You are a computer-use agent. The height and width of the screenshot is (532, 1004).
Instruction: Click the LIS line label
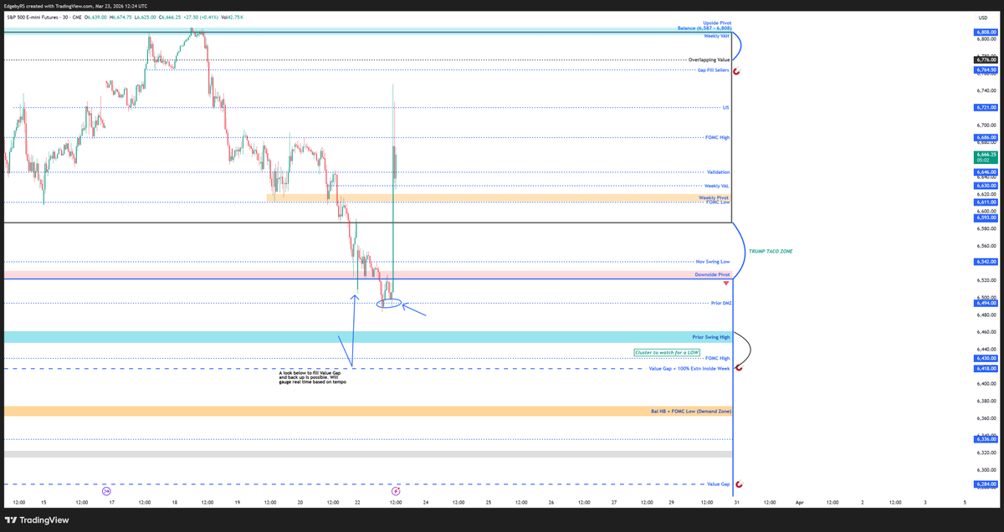[726, 108]
